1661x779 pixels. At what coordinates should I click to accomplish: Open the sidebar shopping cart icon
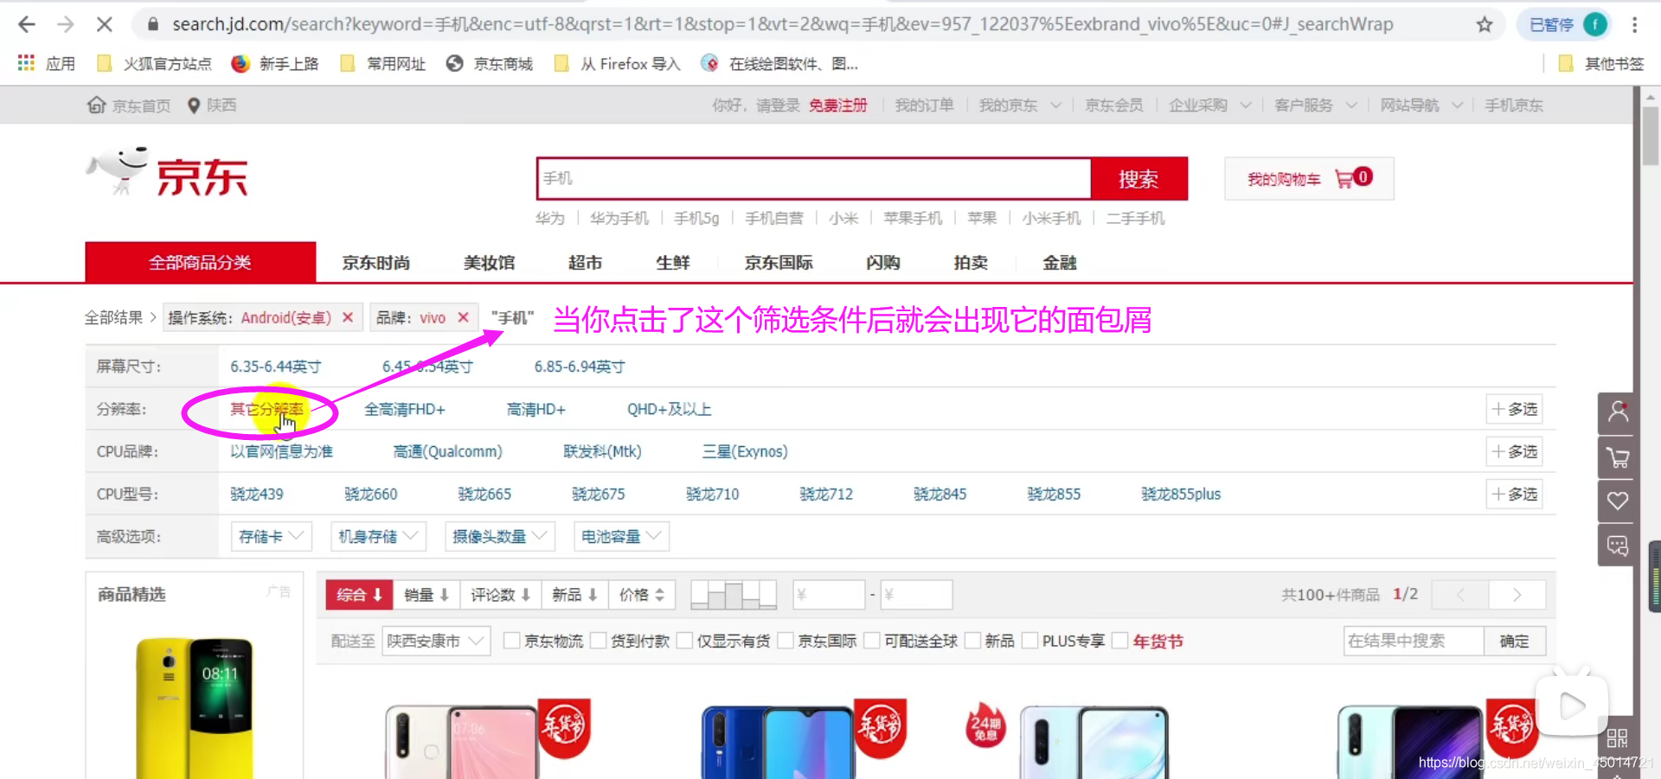point(1617,457)
